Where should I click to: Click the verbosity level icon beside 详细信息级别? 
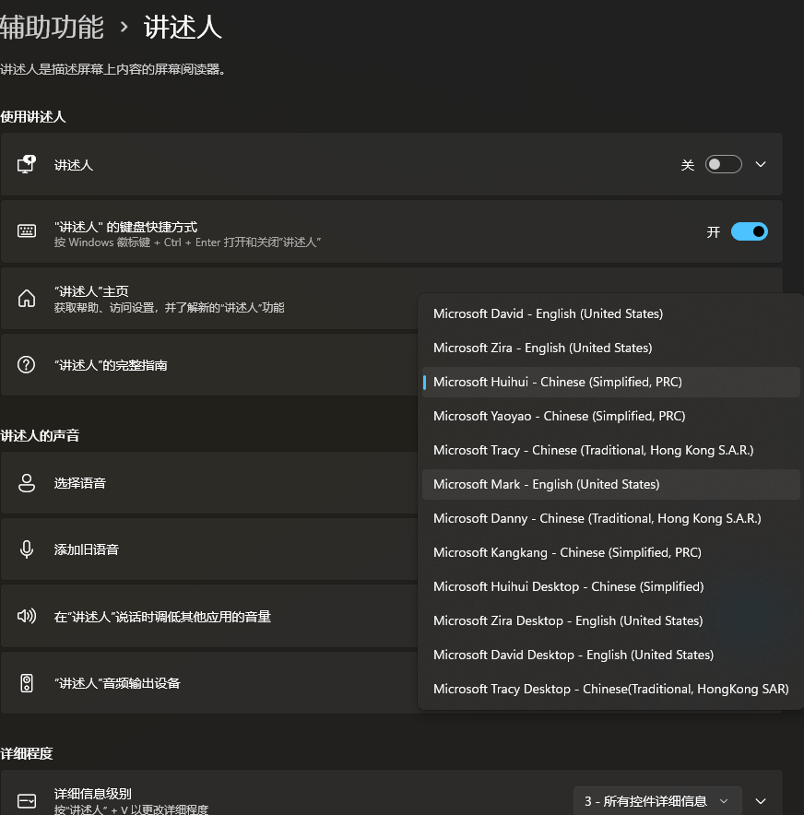tap(27, 801)
